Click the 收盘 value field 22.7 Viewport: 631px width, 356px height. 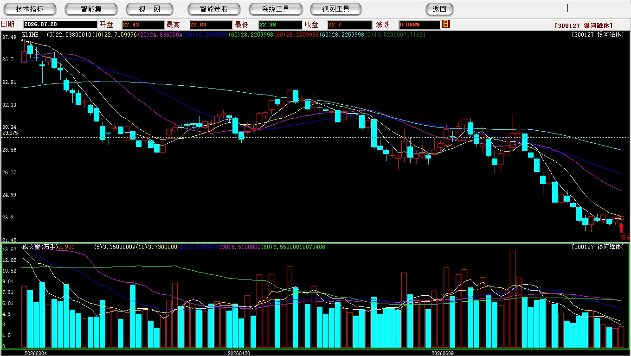point(350,25)
